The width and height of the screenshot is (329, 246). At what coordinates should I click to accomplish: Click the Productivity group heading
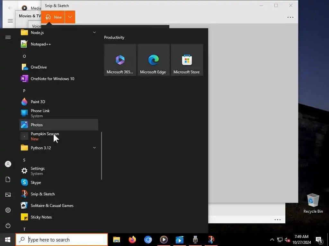tap(114, 37)
